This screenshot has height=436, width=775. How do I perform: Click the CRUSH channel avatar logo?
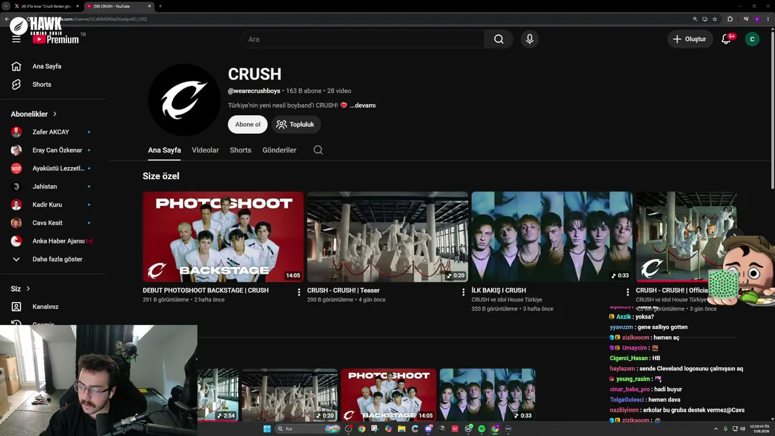click(x=185, y=100)
